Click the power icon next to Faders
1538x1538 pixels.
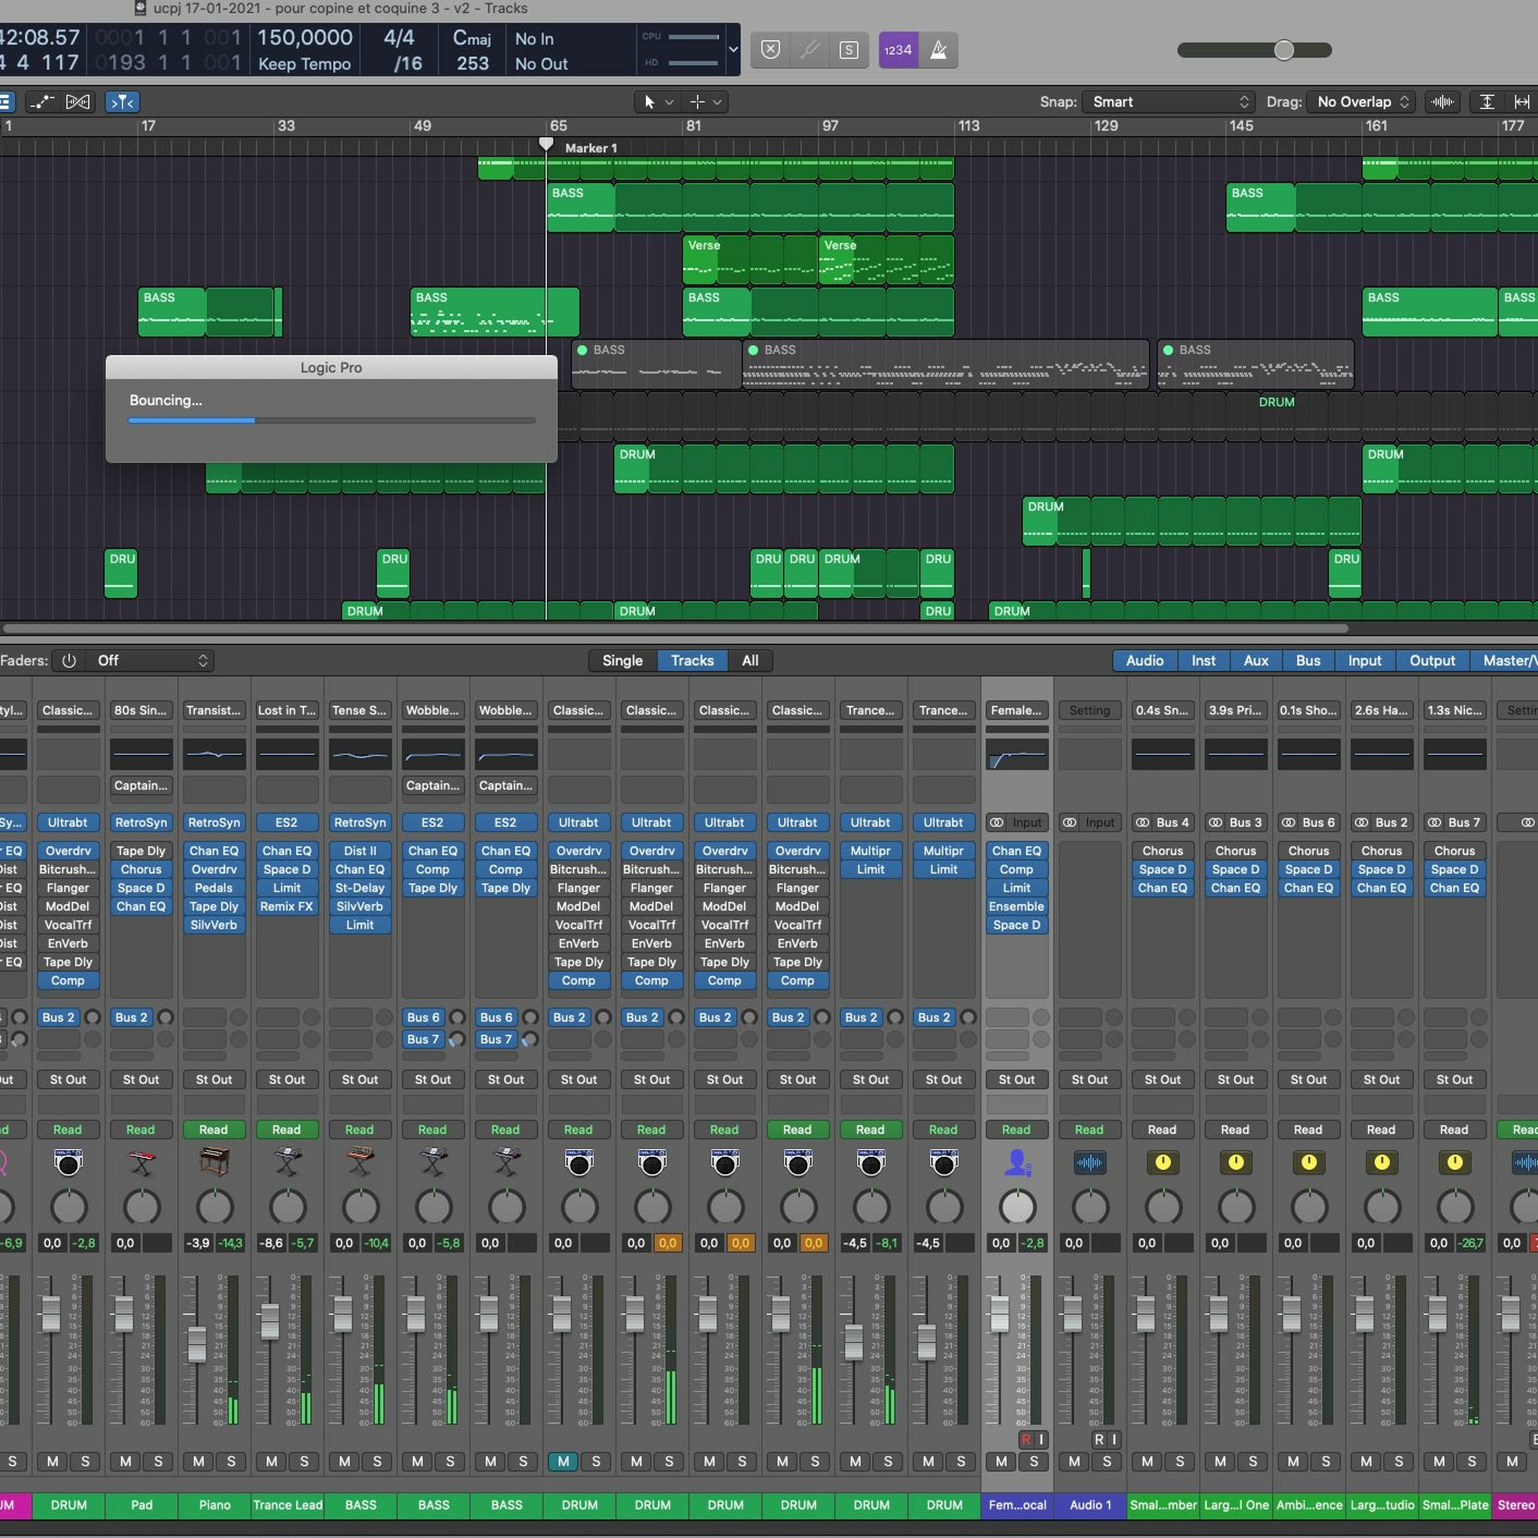pos(69,661)
